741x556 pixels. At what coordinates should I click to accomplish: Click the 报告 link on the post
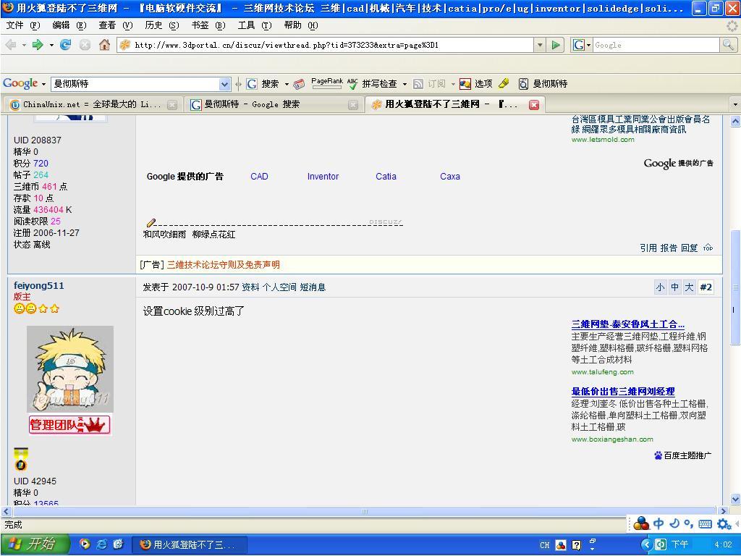click(x=669, y=248)
